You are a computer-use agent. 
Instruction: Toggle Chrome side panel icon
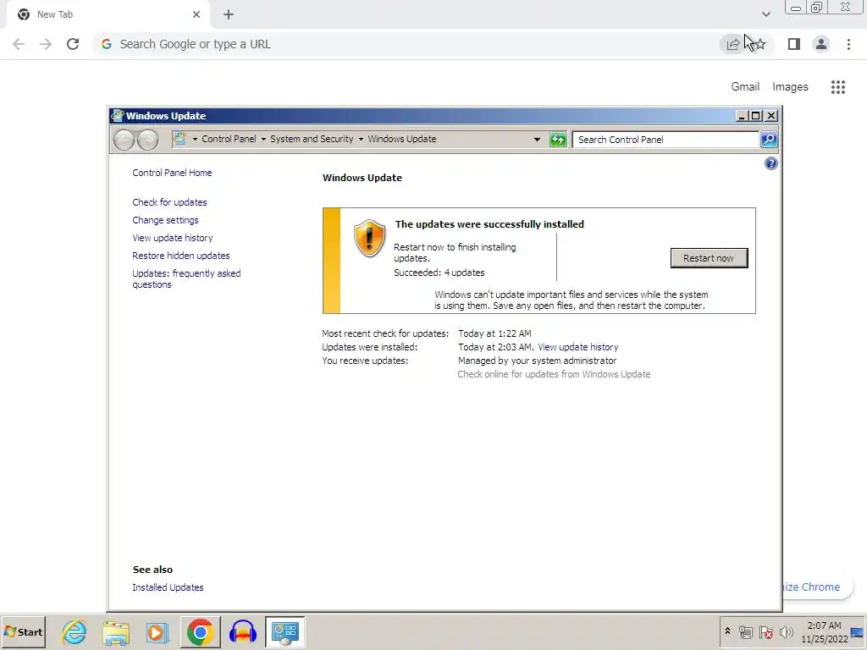pyautogui.click(x=794, y=44)
